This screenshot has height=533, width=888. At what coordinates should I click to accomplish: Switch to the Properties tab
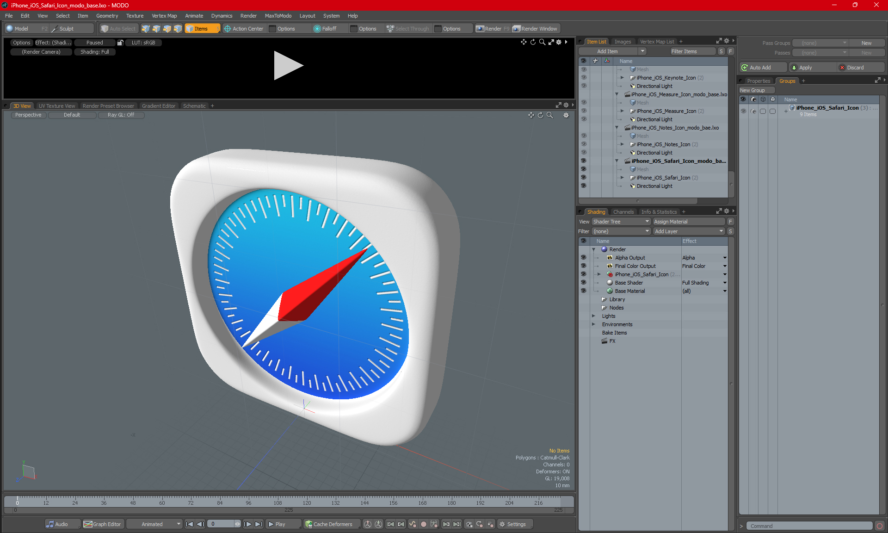[758, 81]
